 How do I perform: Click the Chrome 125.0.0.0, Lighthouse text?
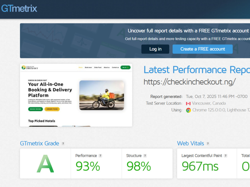pyautogui.click(x=221, y=110)
